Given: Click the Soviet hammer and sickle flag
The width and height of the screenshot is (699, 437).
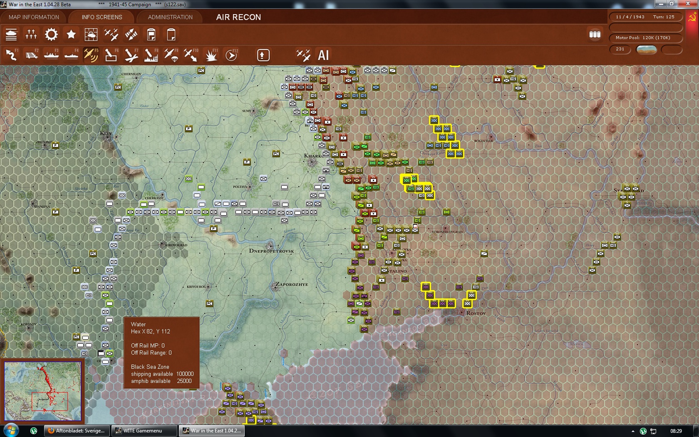Looking at the screenshot, I should (692, 17).
